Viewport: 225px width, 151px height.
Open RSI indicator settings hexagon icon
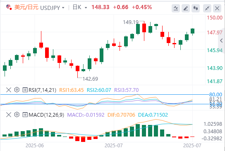tap(17, 90)
